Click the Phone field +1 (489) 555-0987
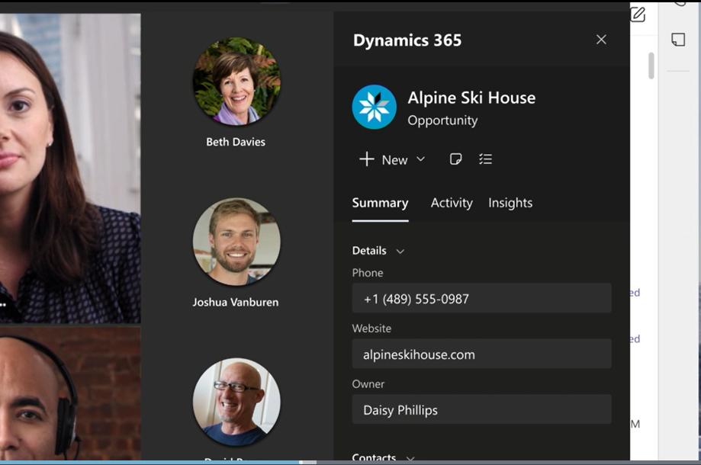 coord(481,298)
